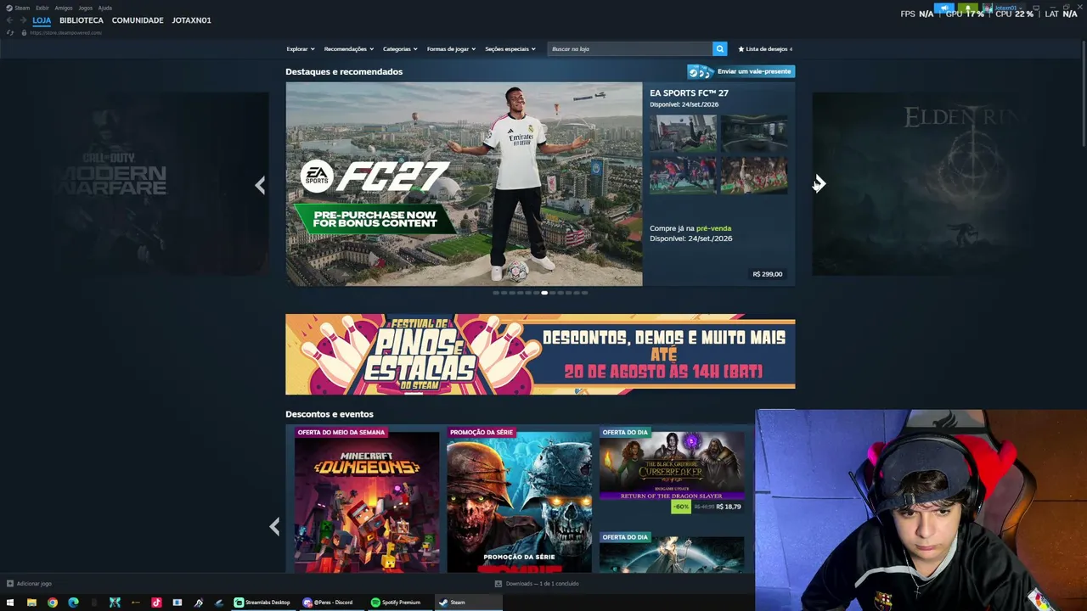The image size is (1087, 611).
Task: Switch to the BIBLIOTECA tab
Action: click(x=82, y=20)
